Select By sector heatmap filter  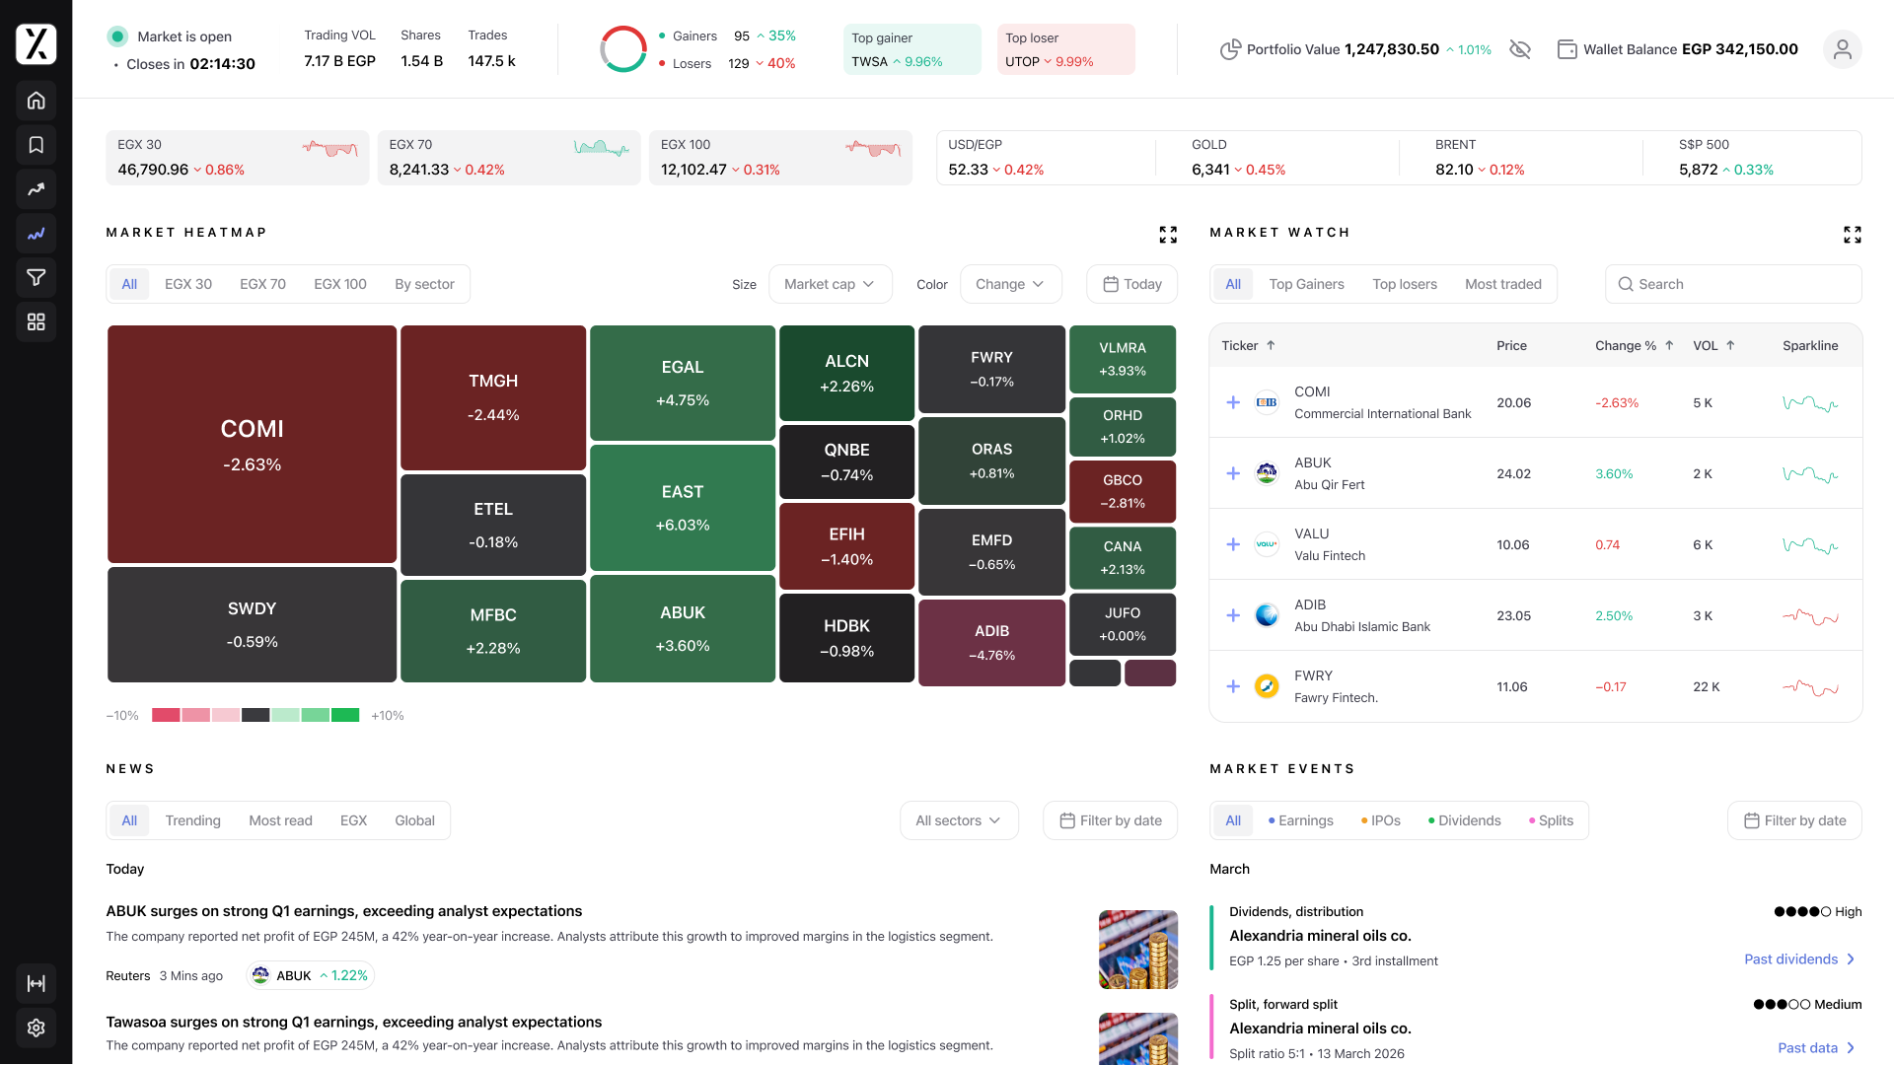point(424,284)
